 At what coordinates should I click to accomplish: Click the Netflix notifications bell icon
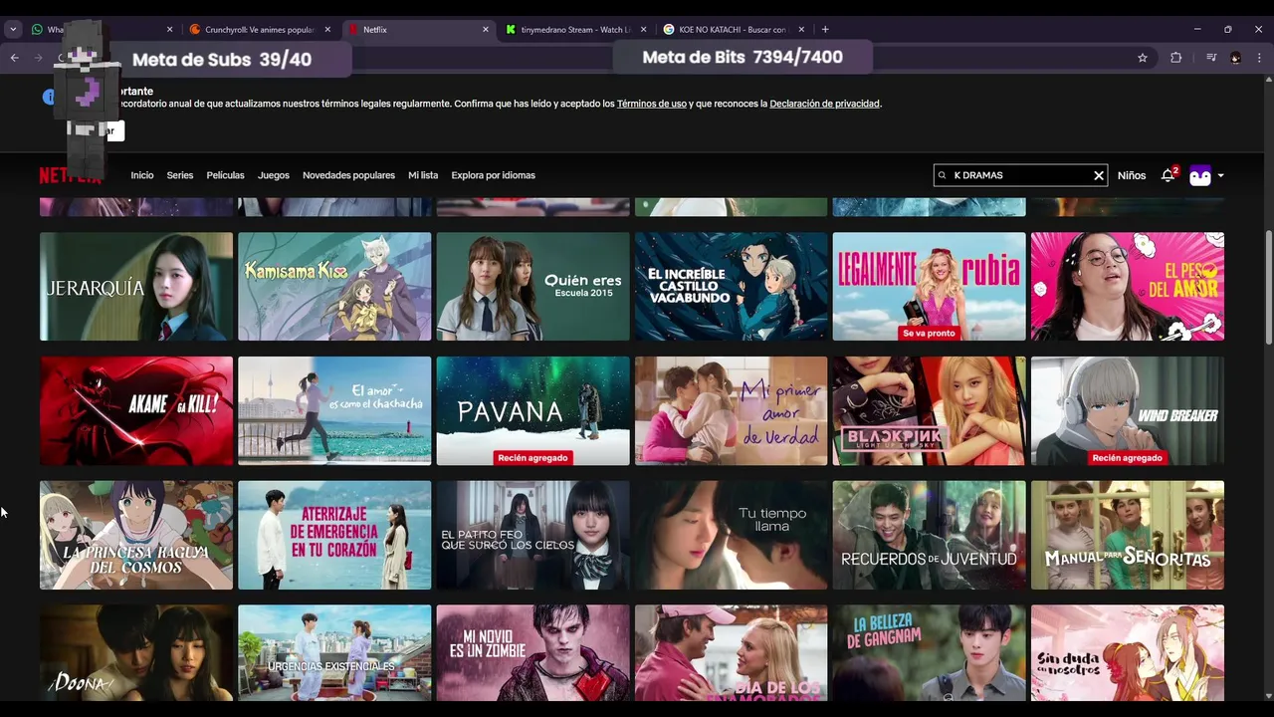point(1168,175)
